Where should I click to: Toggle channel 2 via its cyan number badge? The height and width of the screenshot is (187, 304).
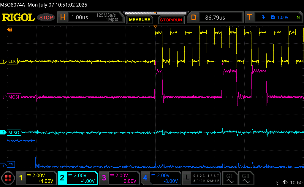click(x=62, y=178)
